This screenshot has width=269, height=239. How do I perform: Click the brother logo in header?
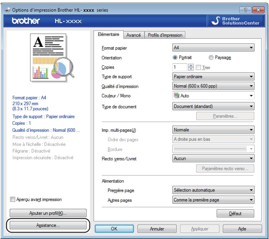26,21
